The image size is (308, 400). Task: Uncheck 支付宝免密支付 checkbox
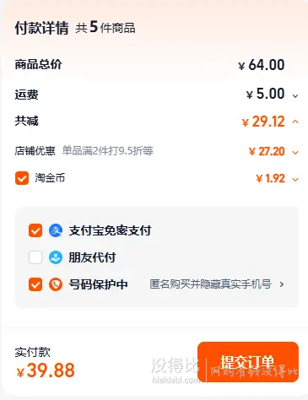tap(35, 230)
